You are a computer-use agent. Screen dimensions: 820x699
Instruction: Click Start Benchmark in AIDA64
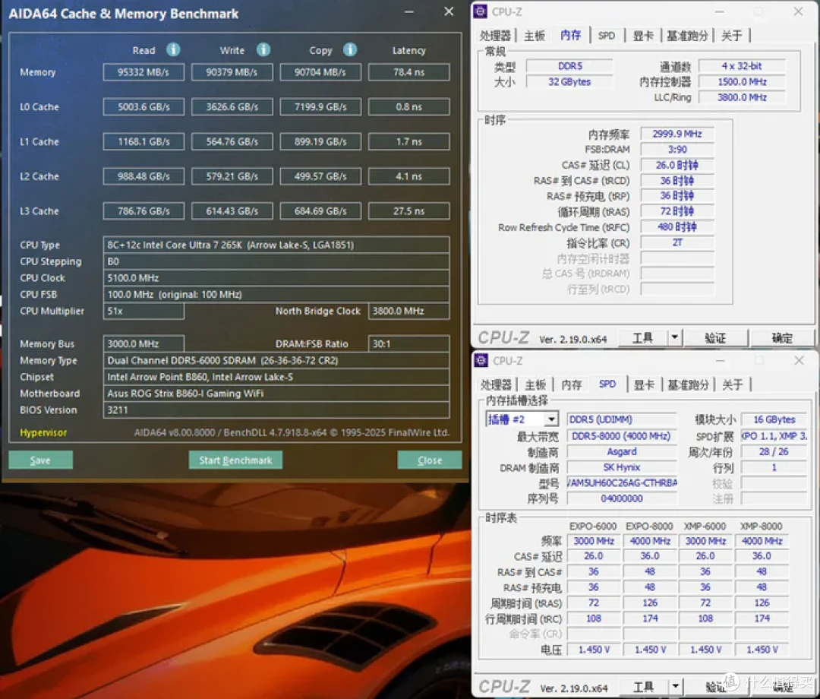(x=235, y=460)
